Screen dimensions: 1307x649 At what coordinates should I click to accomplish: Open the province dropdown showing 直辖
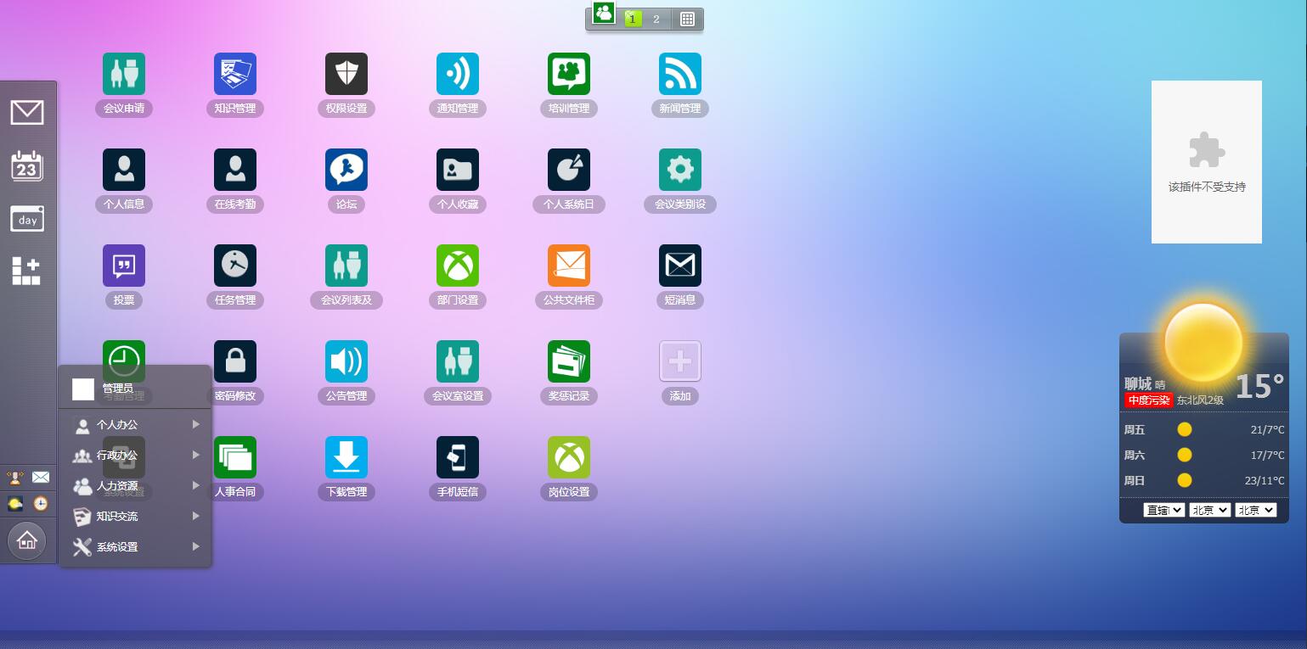coord(1163,510)
